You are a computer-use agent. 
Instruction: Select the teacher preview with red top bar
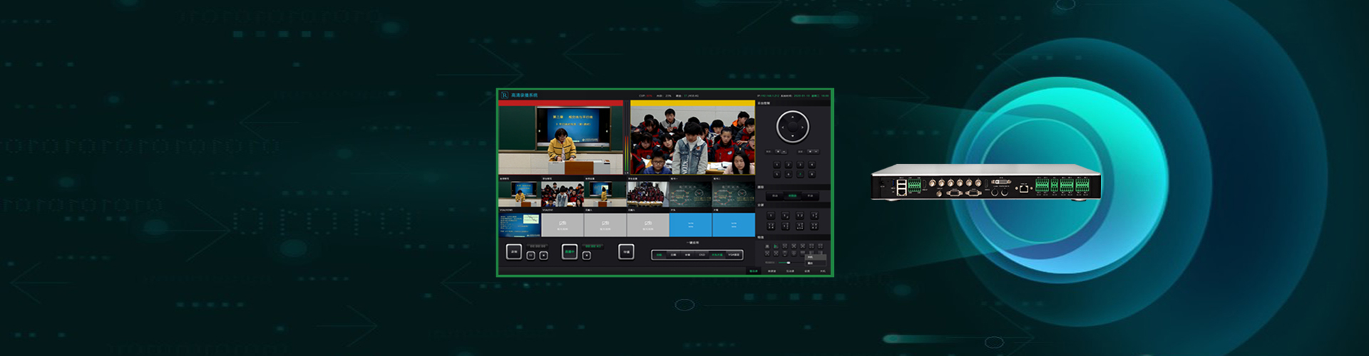tap(561, 137)
